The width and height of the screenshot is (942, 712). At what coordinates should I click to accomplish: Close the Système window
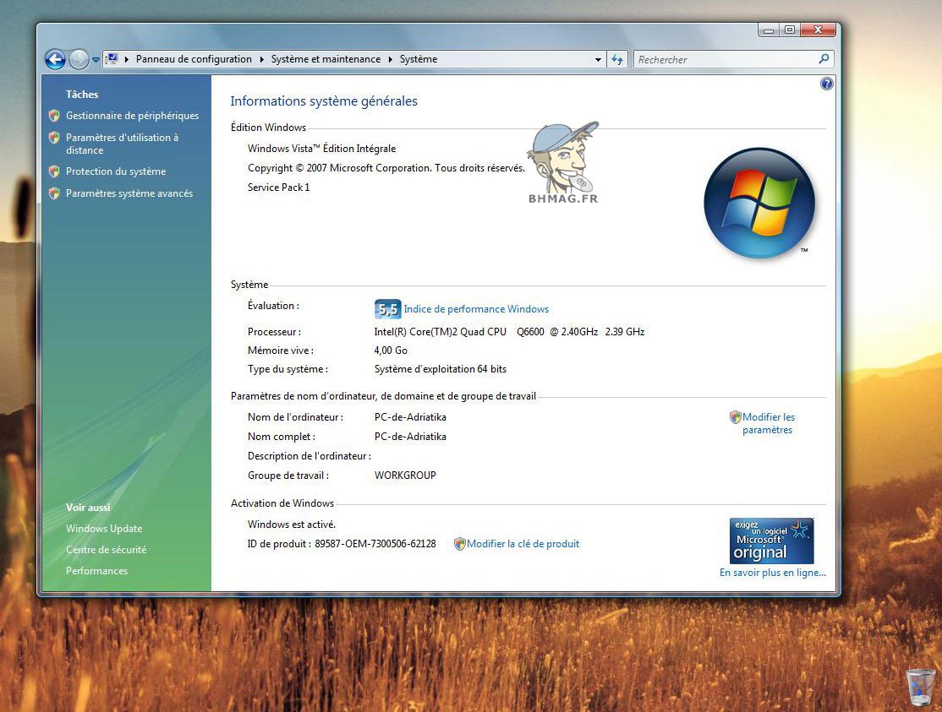tap(818, 30)
